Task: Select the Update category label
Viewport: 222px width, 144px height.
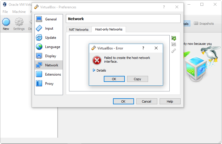Action: coord(51,38)
